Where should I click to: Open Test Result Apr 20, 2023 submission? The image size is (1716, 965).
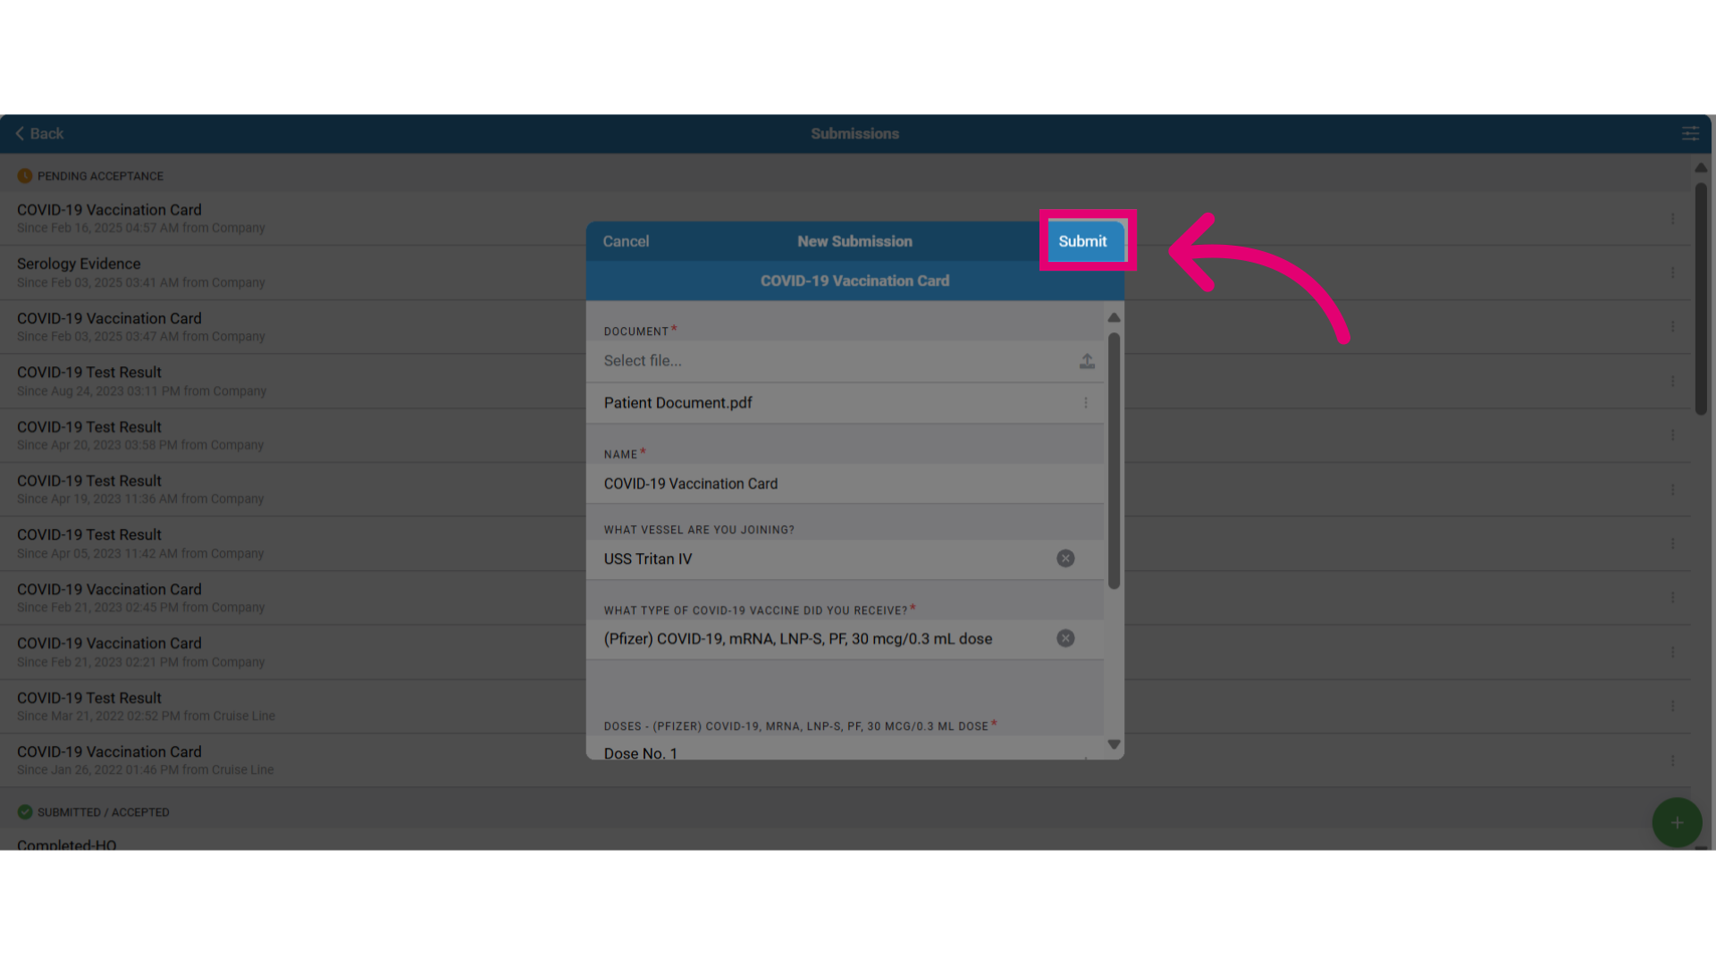[845, 435]
